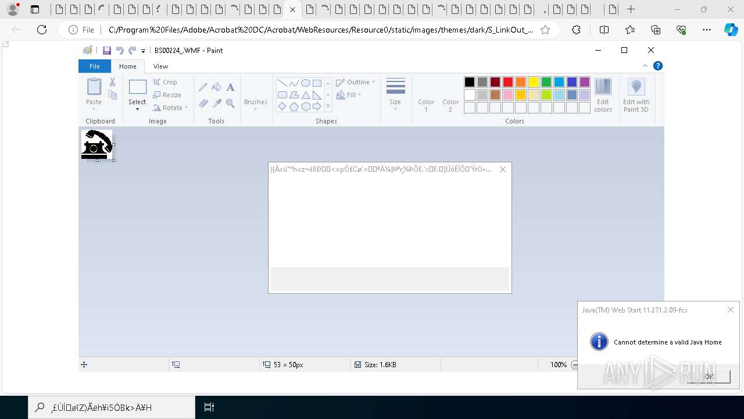Open Paint Help question mark icon
The width and height of the screenshot is (744, 419).
click(658, 66)
